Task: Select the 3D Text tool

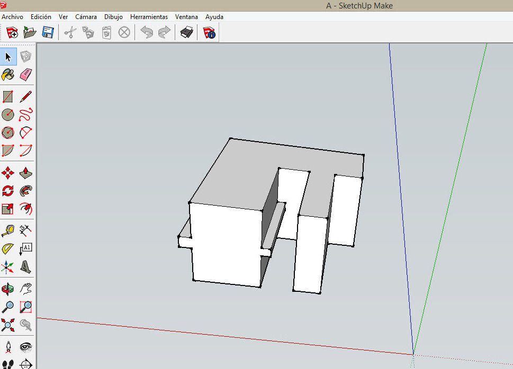Action: tap(25, 266)
